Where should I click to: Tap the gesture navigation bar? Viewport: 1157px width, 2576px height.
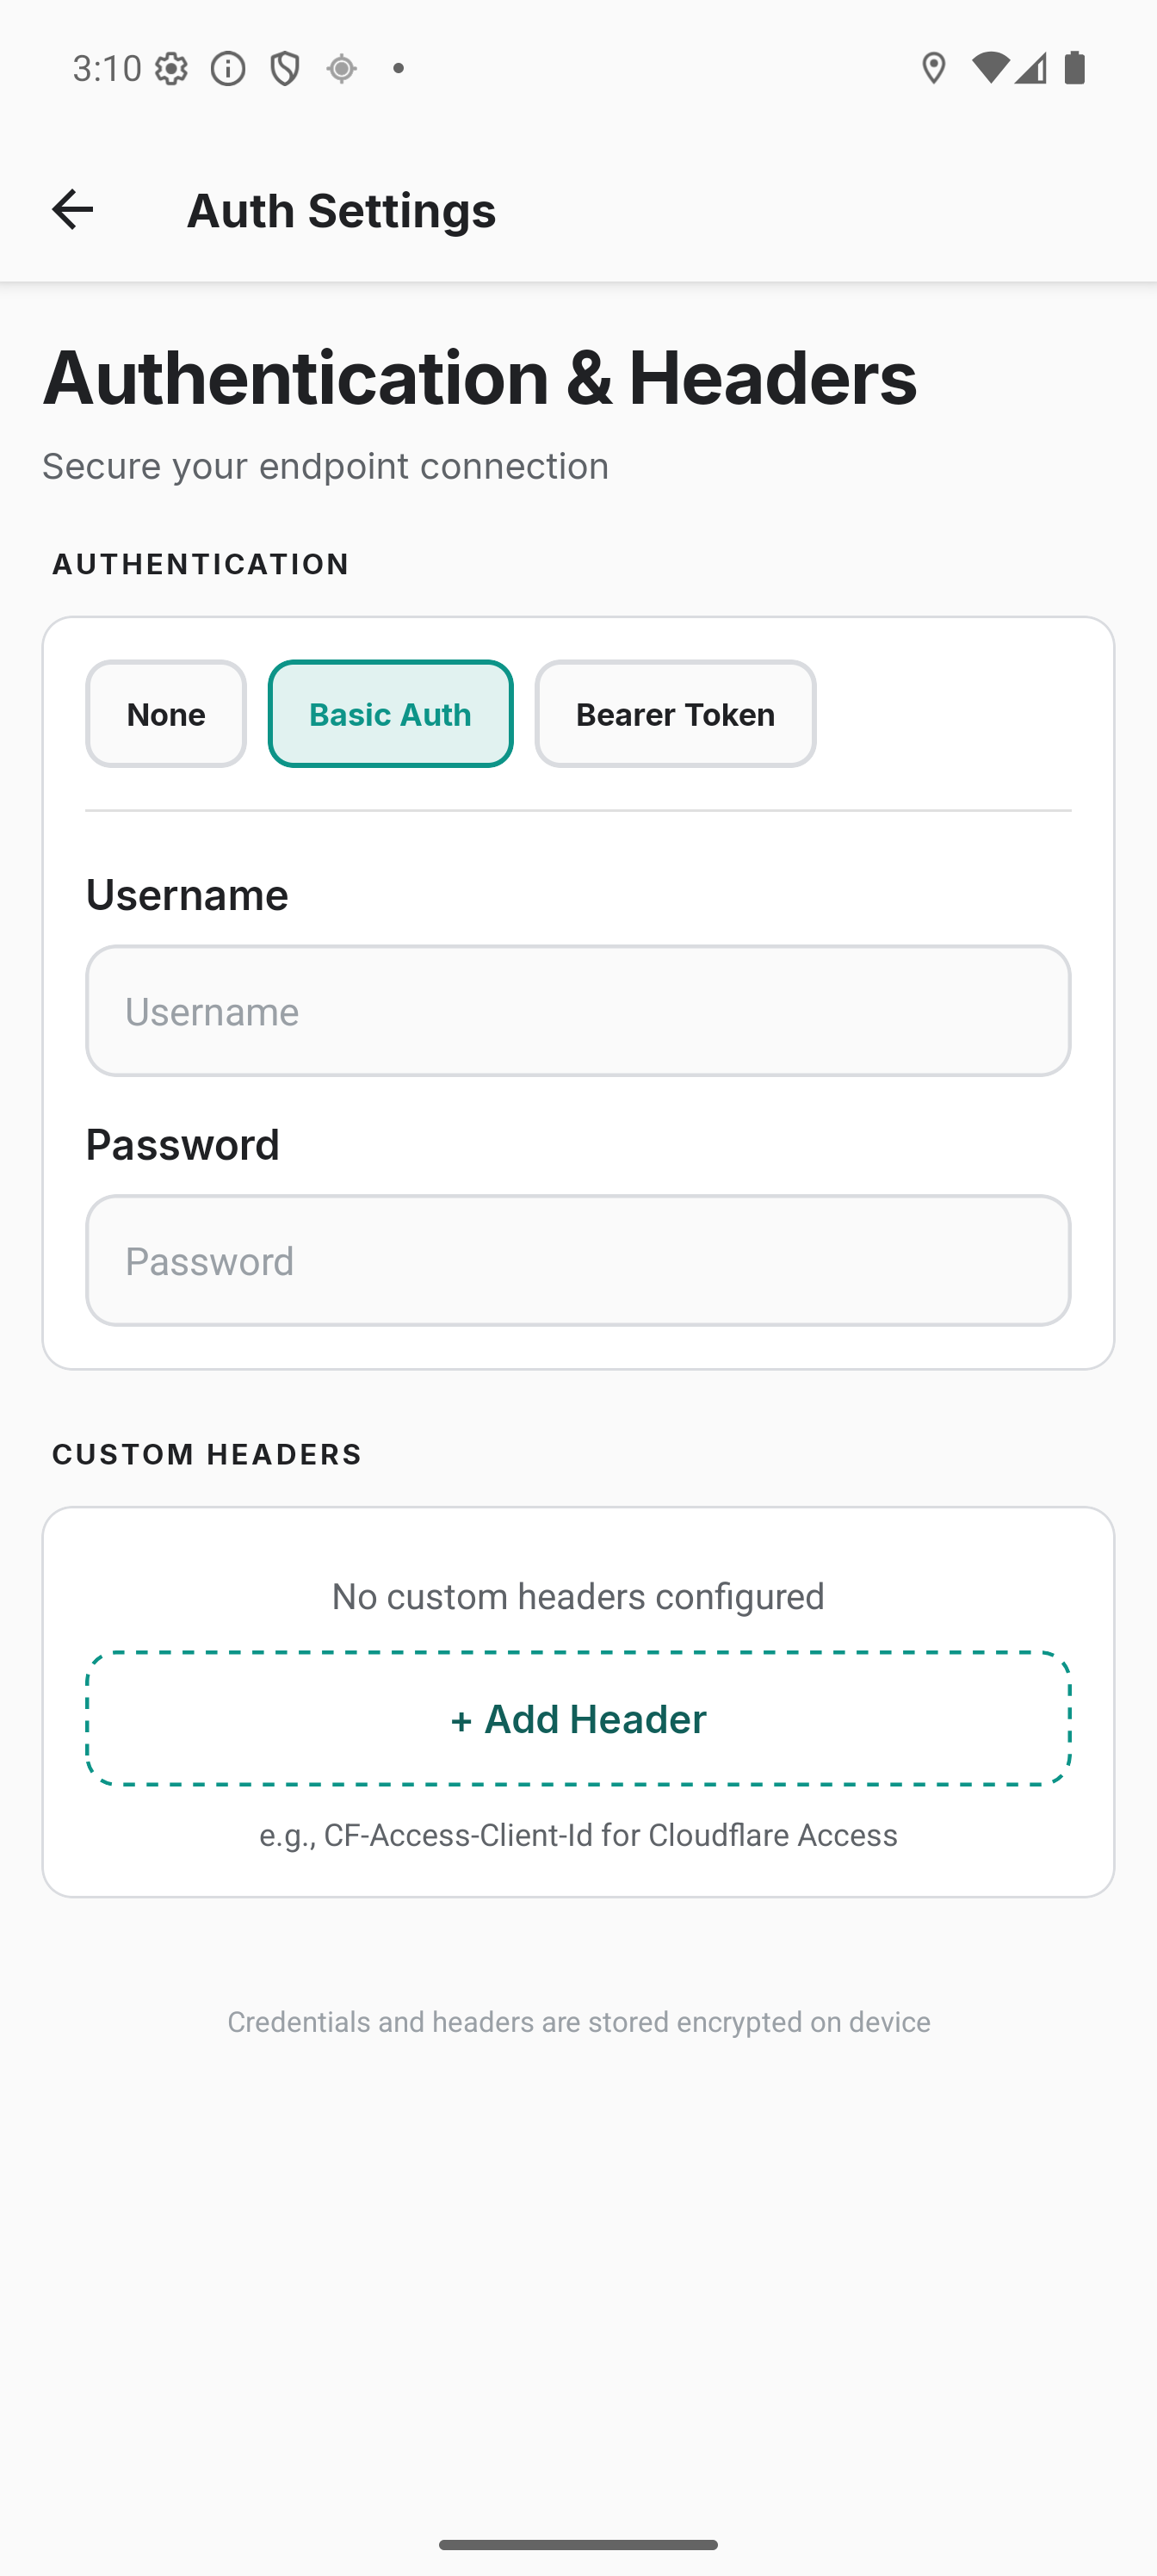tap(578, 2546)
